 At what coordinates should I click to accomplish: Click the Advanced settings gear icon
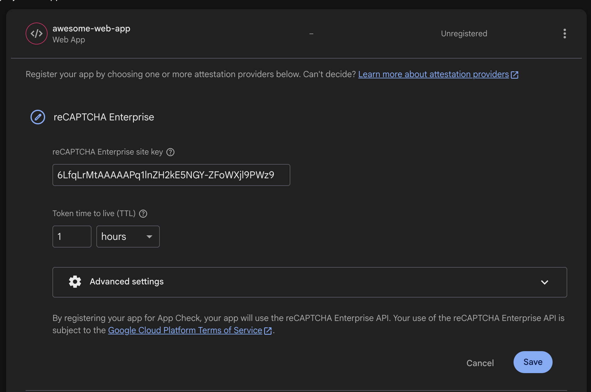75,282
